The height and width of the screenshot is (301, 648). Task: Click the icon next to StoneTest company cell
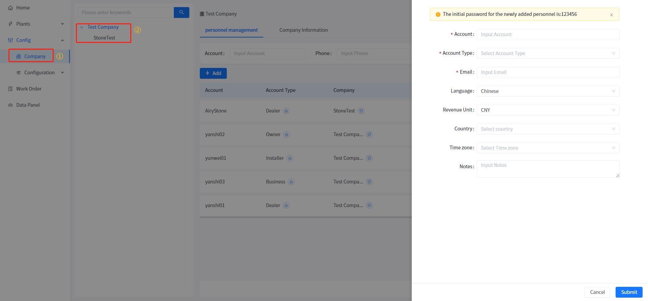click(361, 111)
